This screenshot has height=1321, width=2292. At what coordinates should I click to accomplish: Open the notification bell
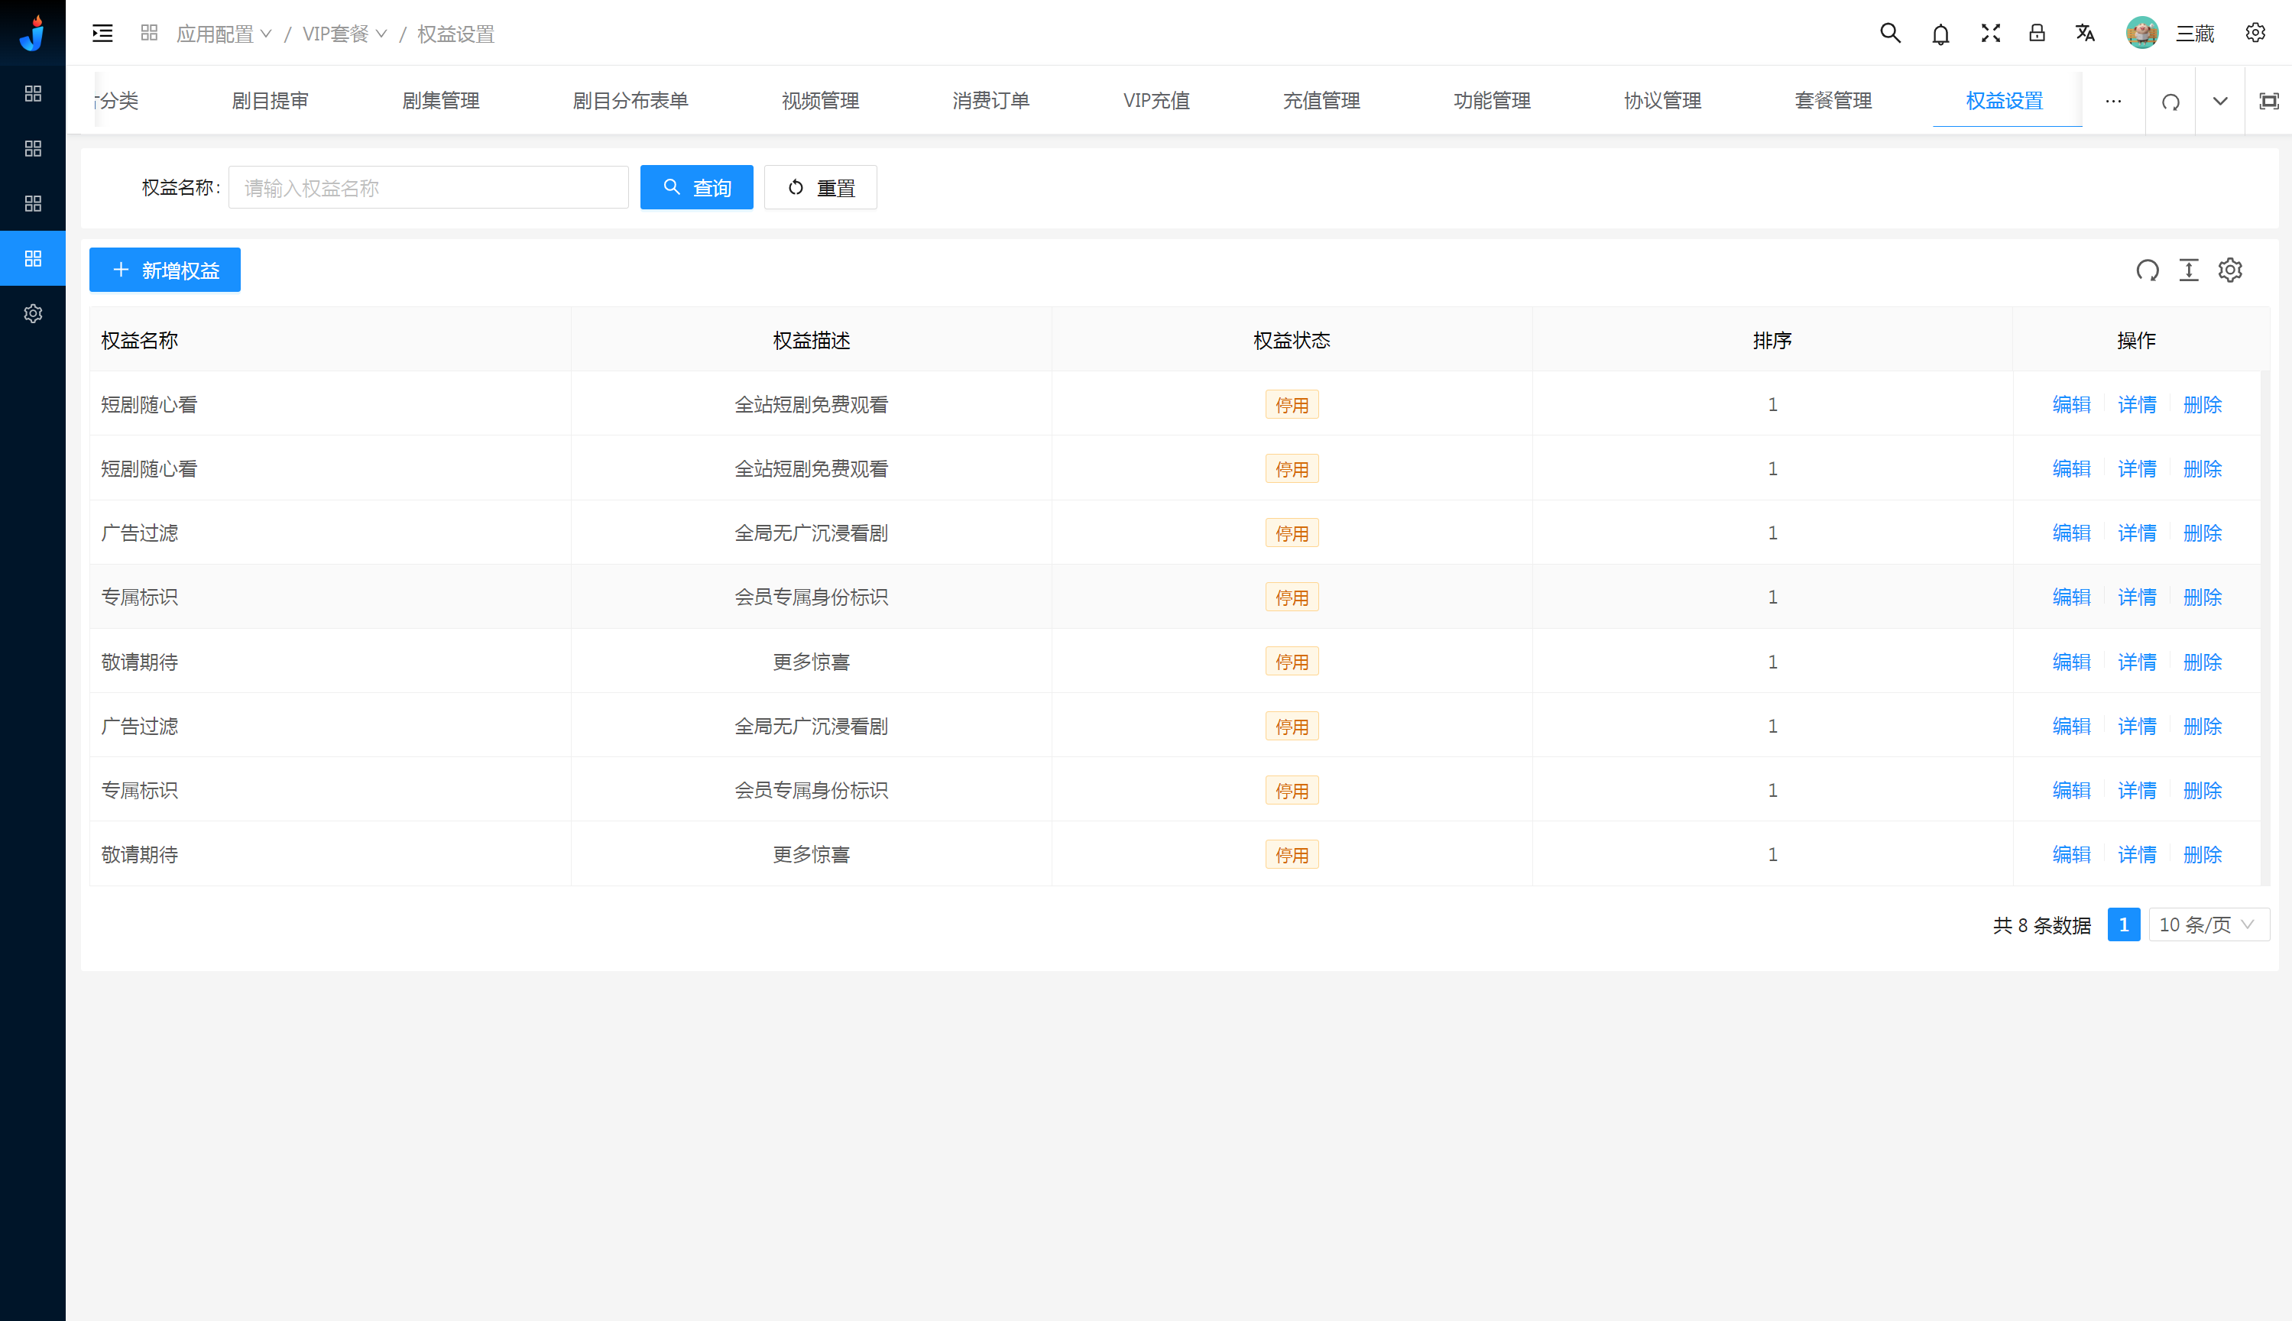[x=1940, y=34]
